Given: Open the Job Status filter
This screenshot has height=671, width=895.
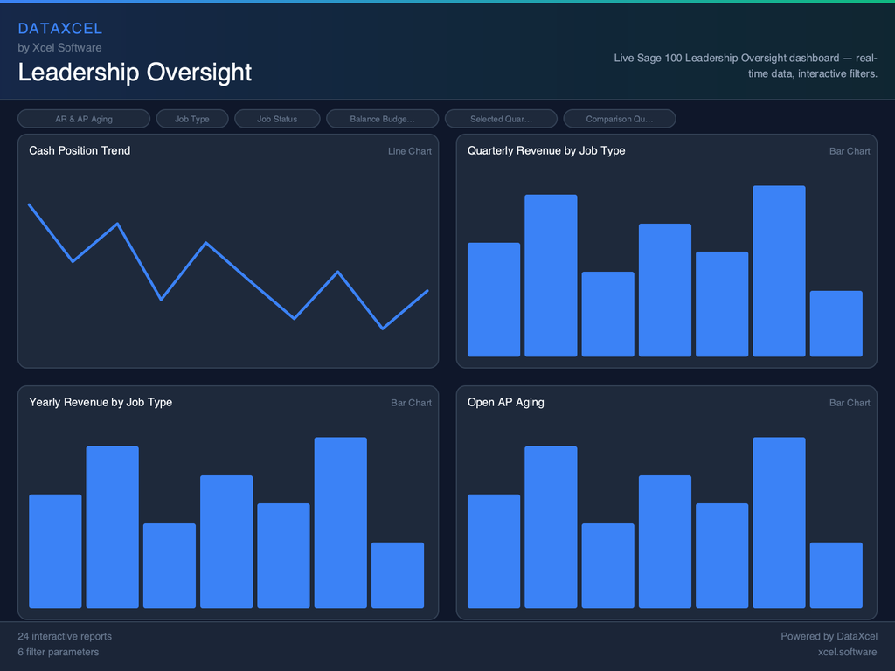Looking at the screenshot, I should 277,119.
